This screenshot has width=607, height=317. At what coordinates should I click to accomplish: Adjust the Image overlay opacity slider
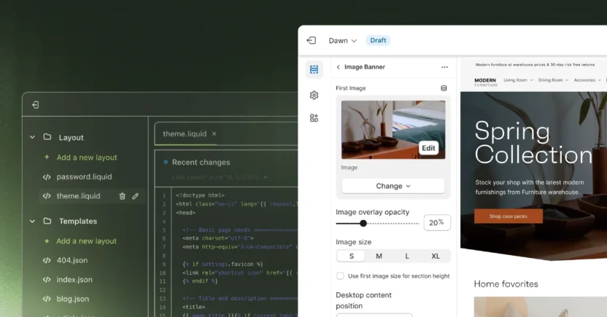pos(363,223)
